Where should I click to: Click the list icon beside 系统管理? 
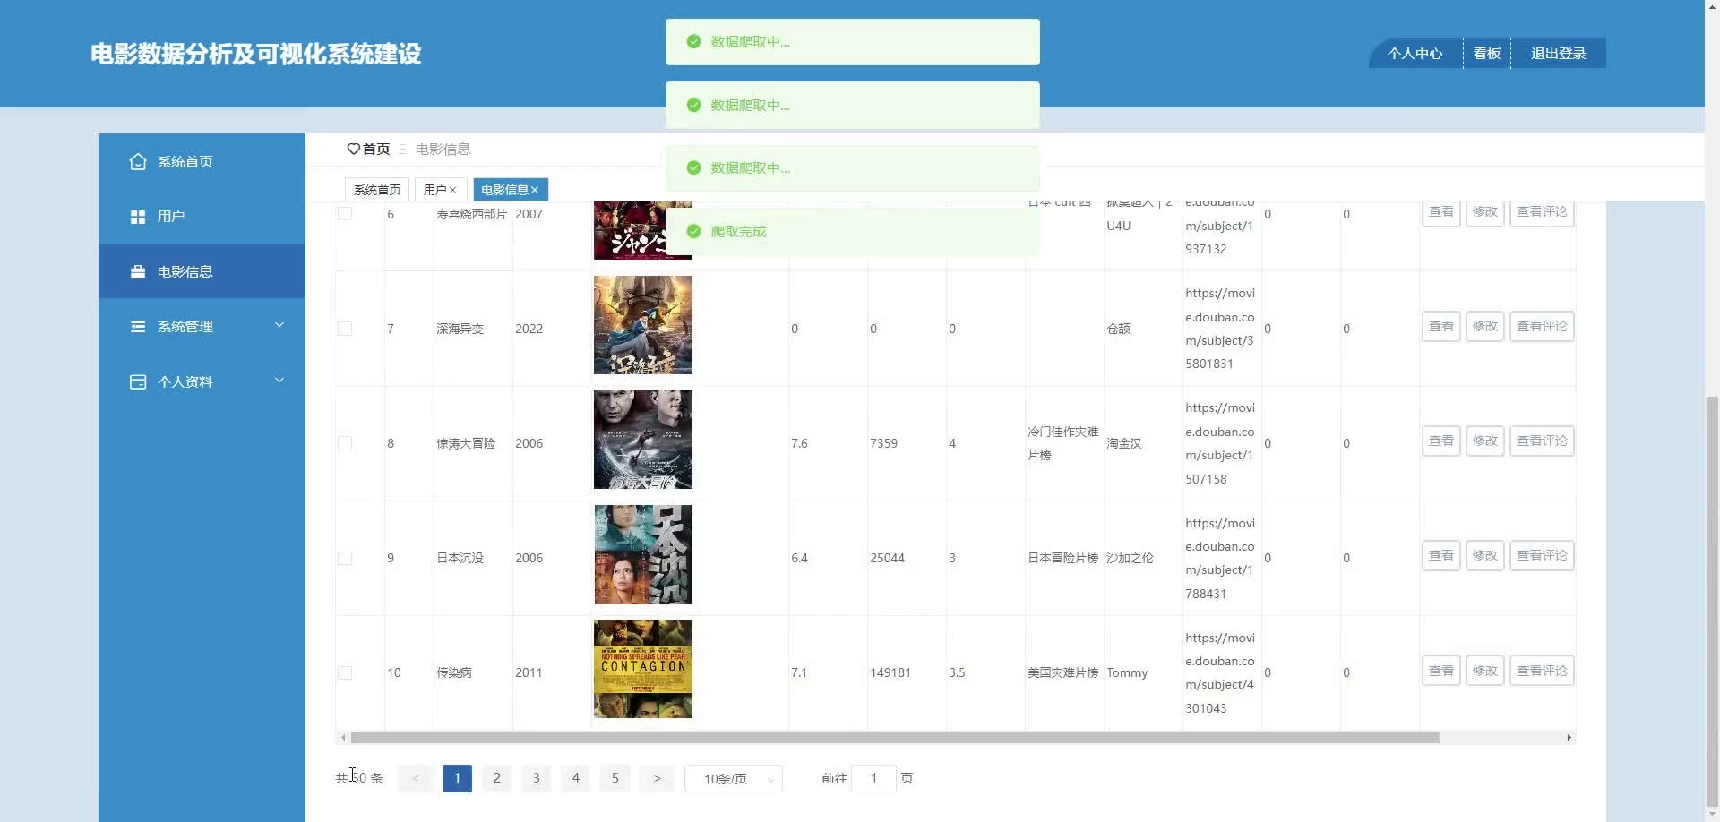138,327
